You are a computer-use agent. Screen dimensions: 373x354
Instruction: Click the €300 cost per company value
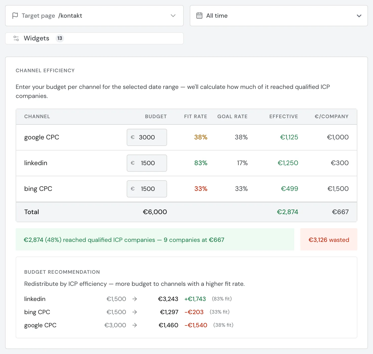pos(340,163)
